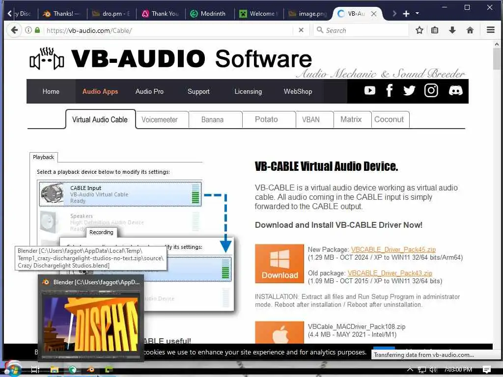Open VB-Audio Twitter profile icon
The height and width of the screenshot is (377, 503).
point(409,91)
